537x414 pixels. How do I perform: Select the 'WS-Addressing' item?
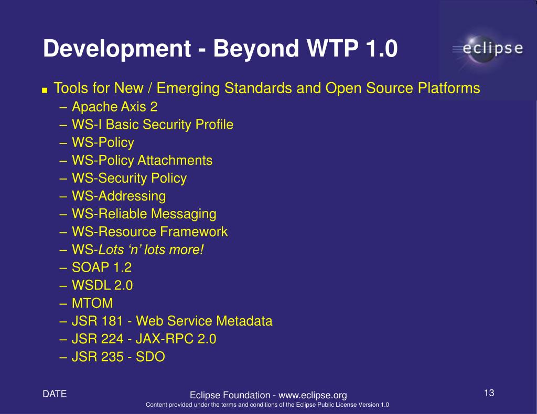(119, 196)
